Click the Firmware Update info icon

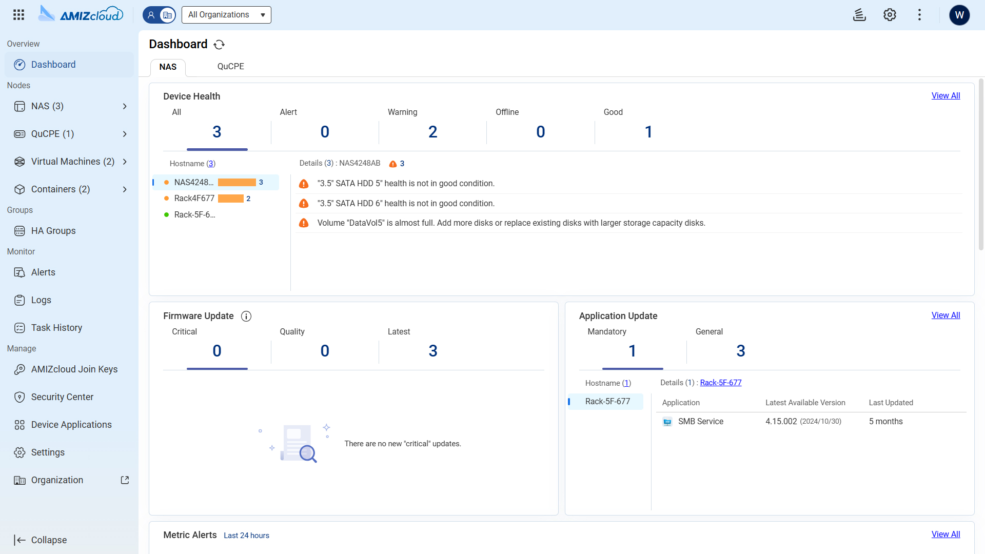(x=246, y=316)
